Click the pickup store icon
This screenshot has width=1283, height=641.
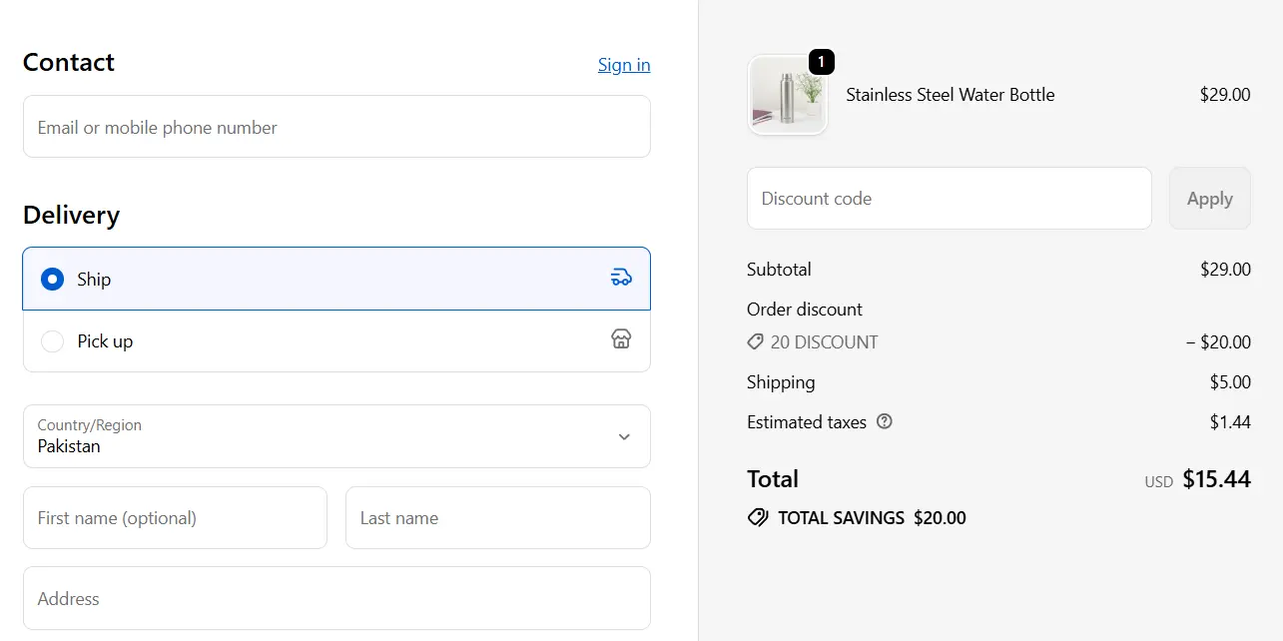tap(621, 339)
